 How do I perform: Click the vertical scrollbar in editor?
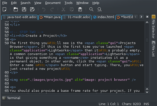click(147, 57)
